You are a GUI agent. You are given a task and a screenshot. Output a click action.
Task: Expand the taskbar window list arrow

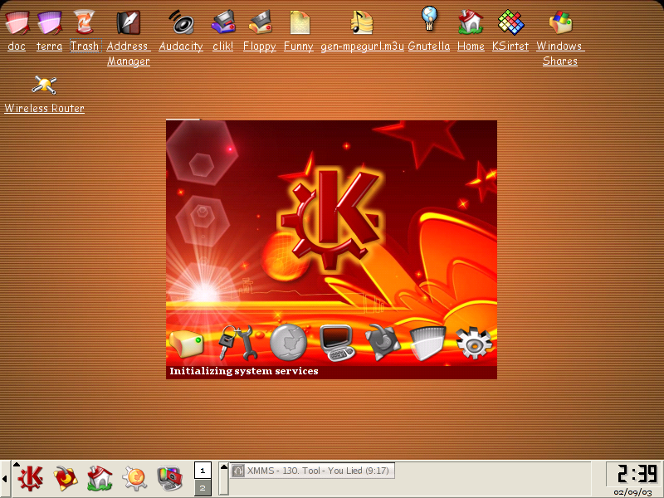(x=224, y=479)
